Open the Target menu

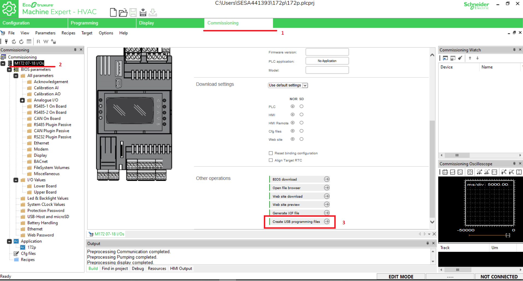(x=87, y=33)
